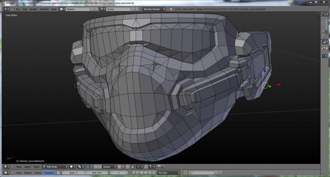Enable the scale manipulator
Viewport: 330px width, 177px height.
tap(100, 167)
